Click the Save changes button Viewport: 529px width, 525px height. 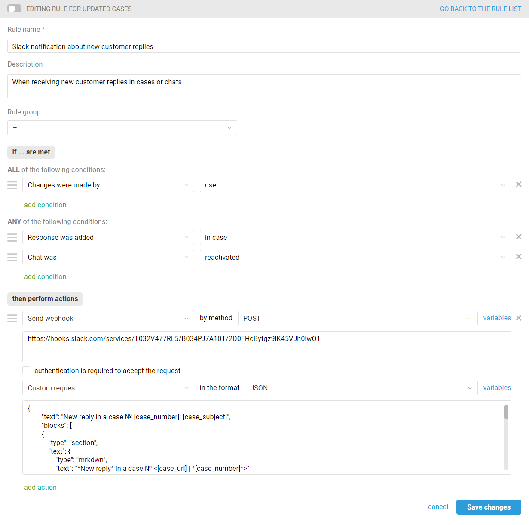[x=489, y=507]
